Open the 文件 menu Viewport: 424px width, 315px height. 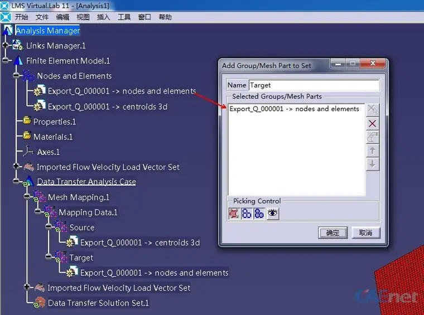(x=42, y=17)
